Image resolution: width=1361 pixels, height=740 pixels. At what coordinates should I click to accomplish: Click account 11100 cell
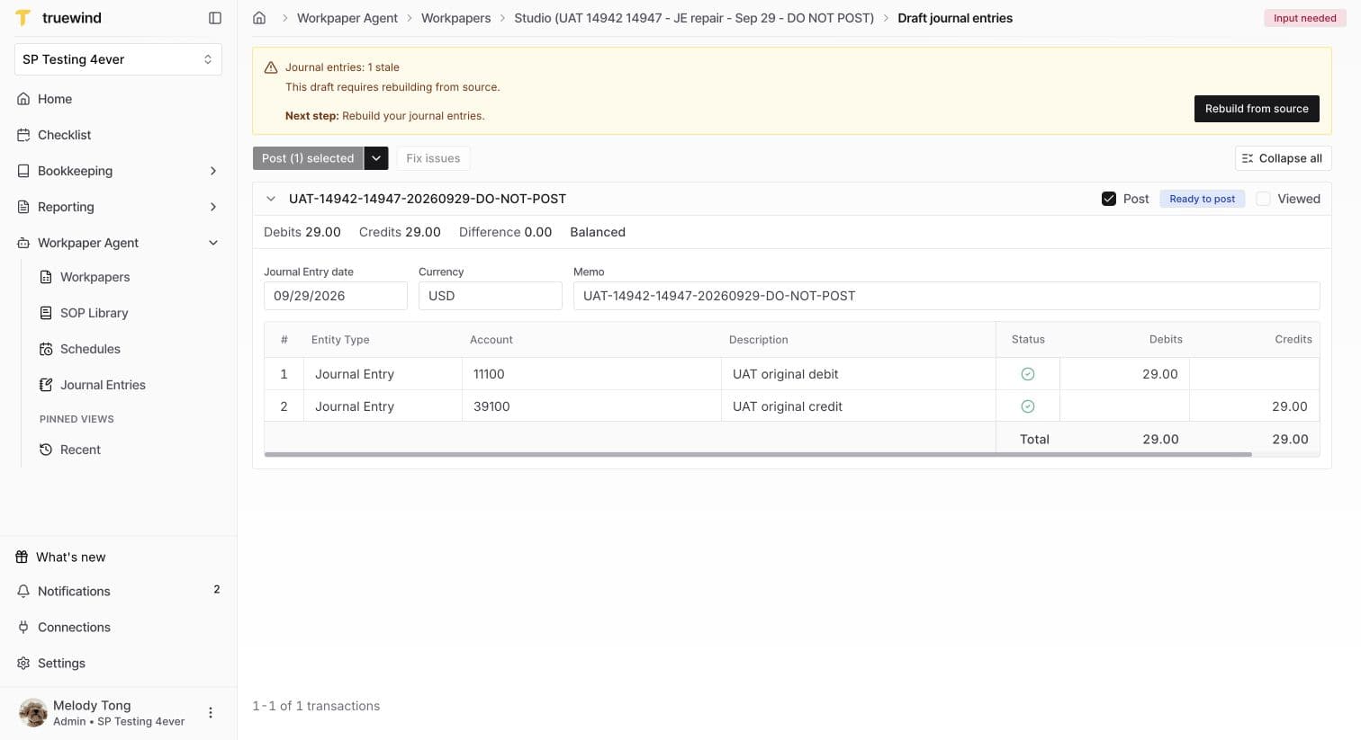coord(591,374)
